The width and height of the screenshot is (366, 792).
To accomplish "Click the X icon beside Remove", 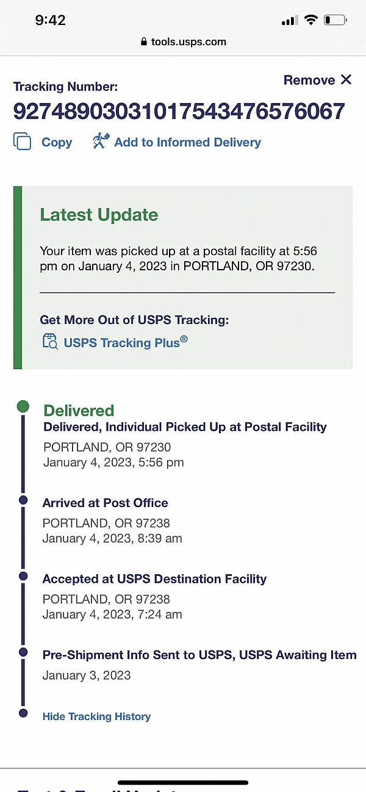I will (x=346, y=80).
